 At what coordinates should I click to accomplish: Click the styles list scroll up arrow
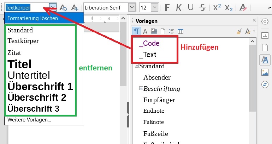coord(253,42)
